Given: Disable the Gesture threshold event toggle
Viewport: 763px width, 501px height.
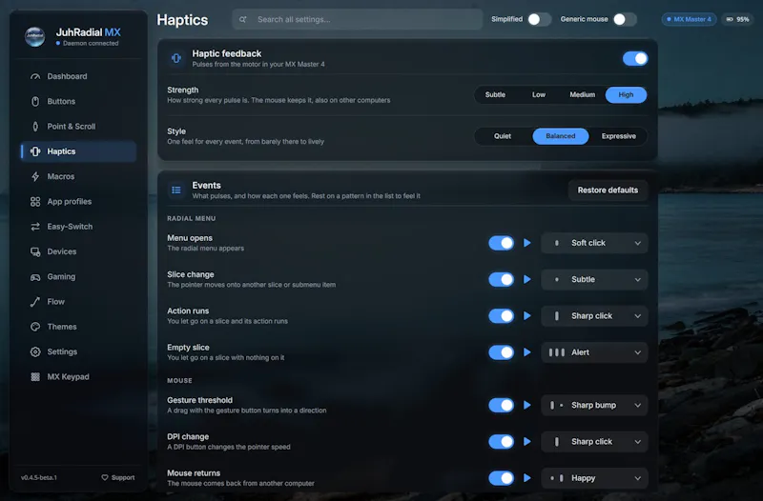Looking at the screenshot, I should pos(502,405).
